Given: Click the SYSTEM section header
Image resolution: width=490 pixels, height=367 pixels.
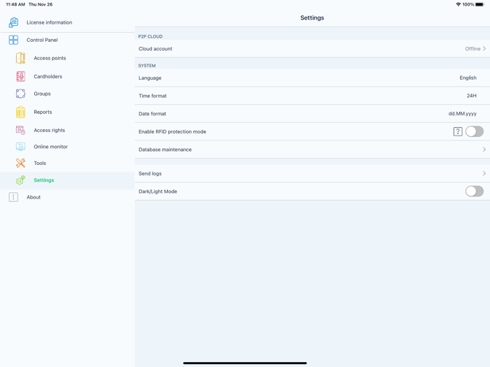Looking at the screenshot, I should pyautogui.click(x=147, y=66).
